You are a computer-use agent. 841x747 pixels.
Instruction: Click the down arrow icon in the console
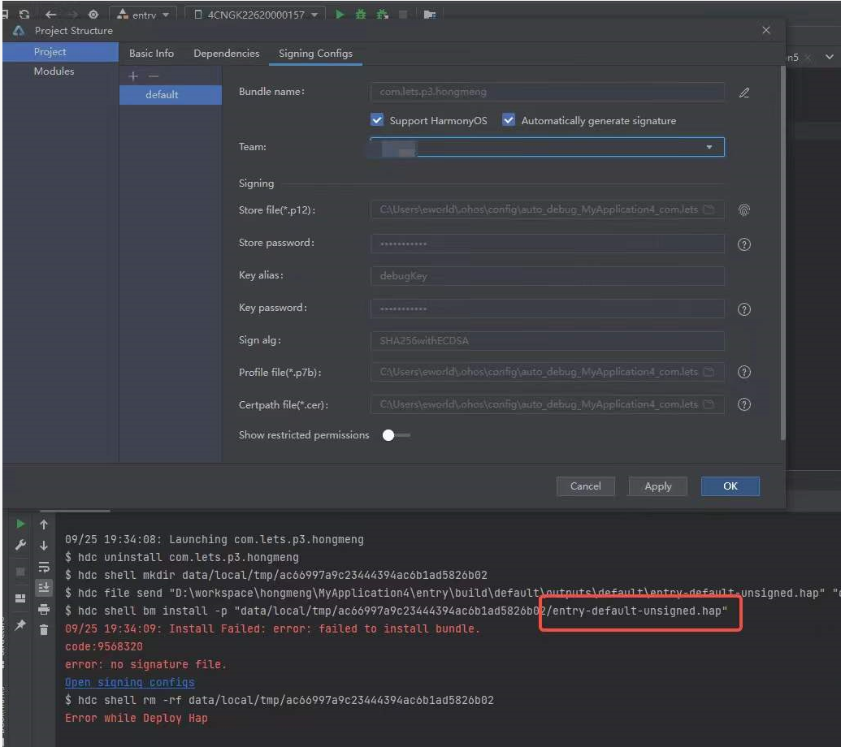44,546
